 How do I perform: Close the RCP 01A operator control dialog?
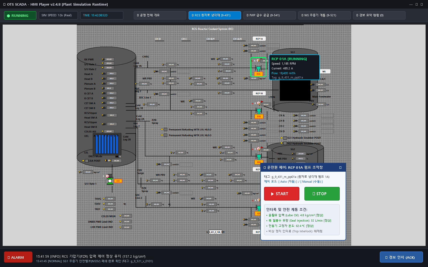point(340,167)
